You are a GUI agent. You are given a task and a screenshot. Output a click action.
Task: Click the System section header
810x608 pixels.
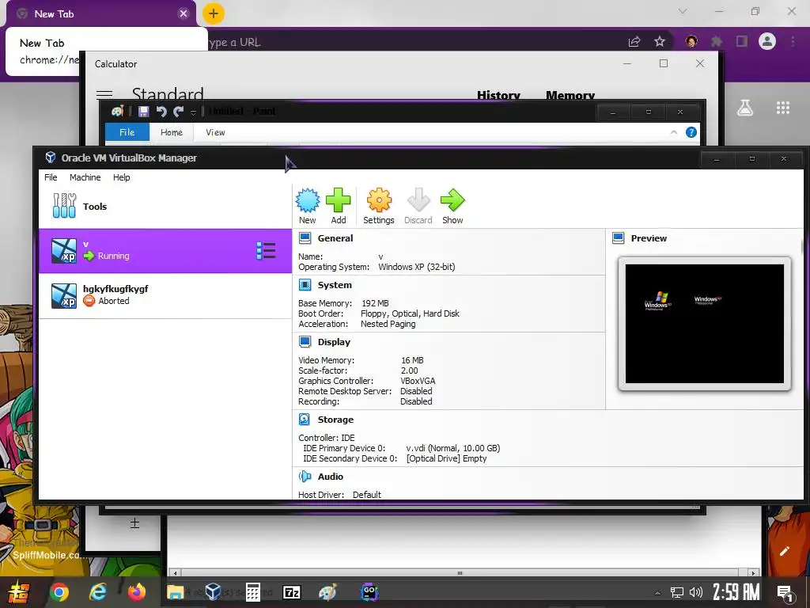pyautogui.click(x=335, y=285)
